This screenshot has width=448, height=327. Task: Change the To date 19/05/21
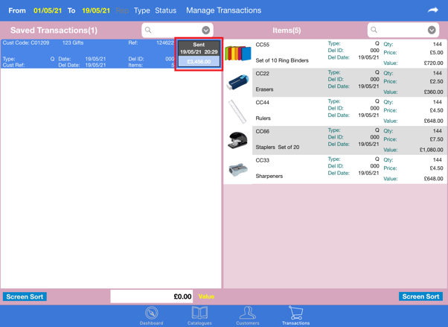pyautogui.click(x=95, y=10)
